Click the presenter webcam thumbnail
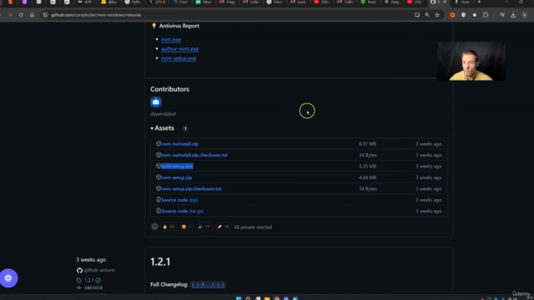The image size is (534, 300). (471, 61)
